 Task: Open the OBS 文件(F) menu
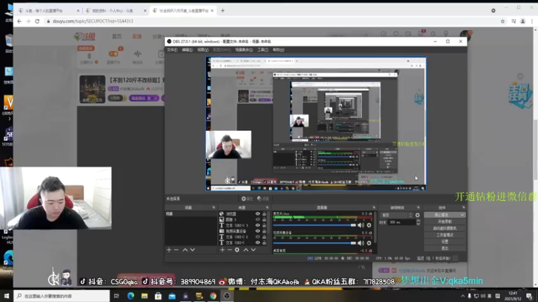point(172,50)
